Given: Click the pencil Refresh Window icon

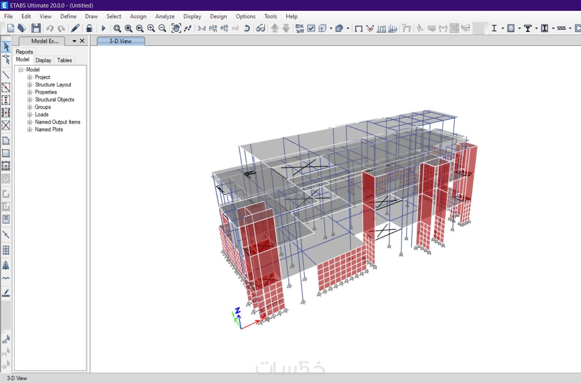Looking at the screenshot, I should point(75,28).
